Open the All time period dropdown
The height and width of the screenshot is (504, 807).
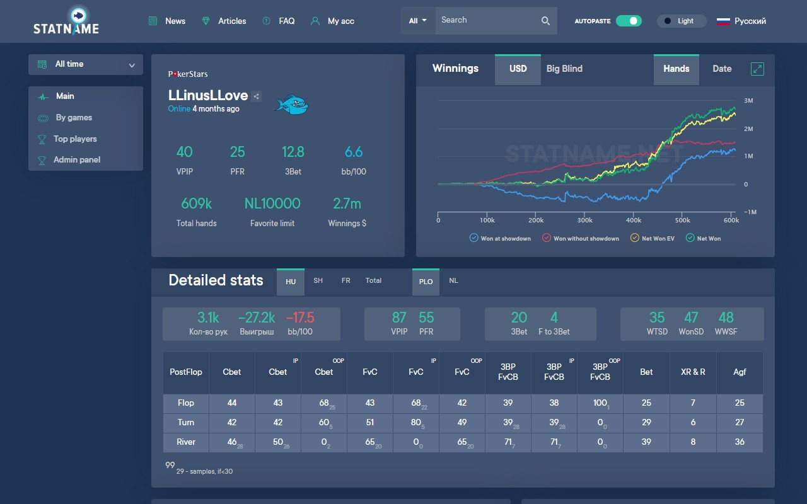click(86, 64)
